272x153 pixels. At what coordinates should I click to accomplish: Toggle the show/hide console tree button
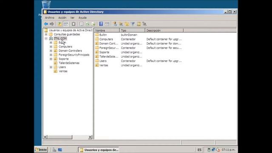click(66, 24)
